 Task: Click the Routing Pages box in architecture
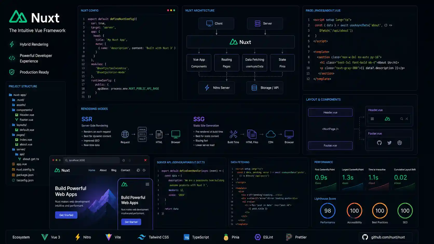point(227,63)
